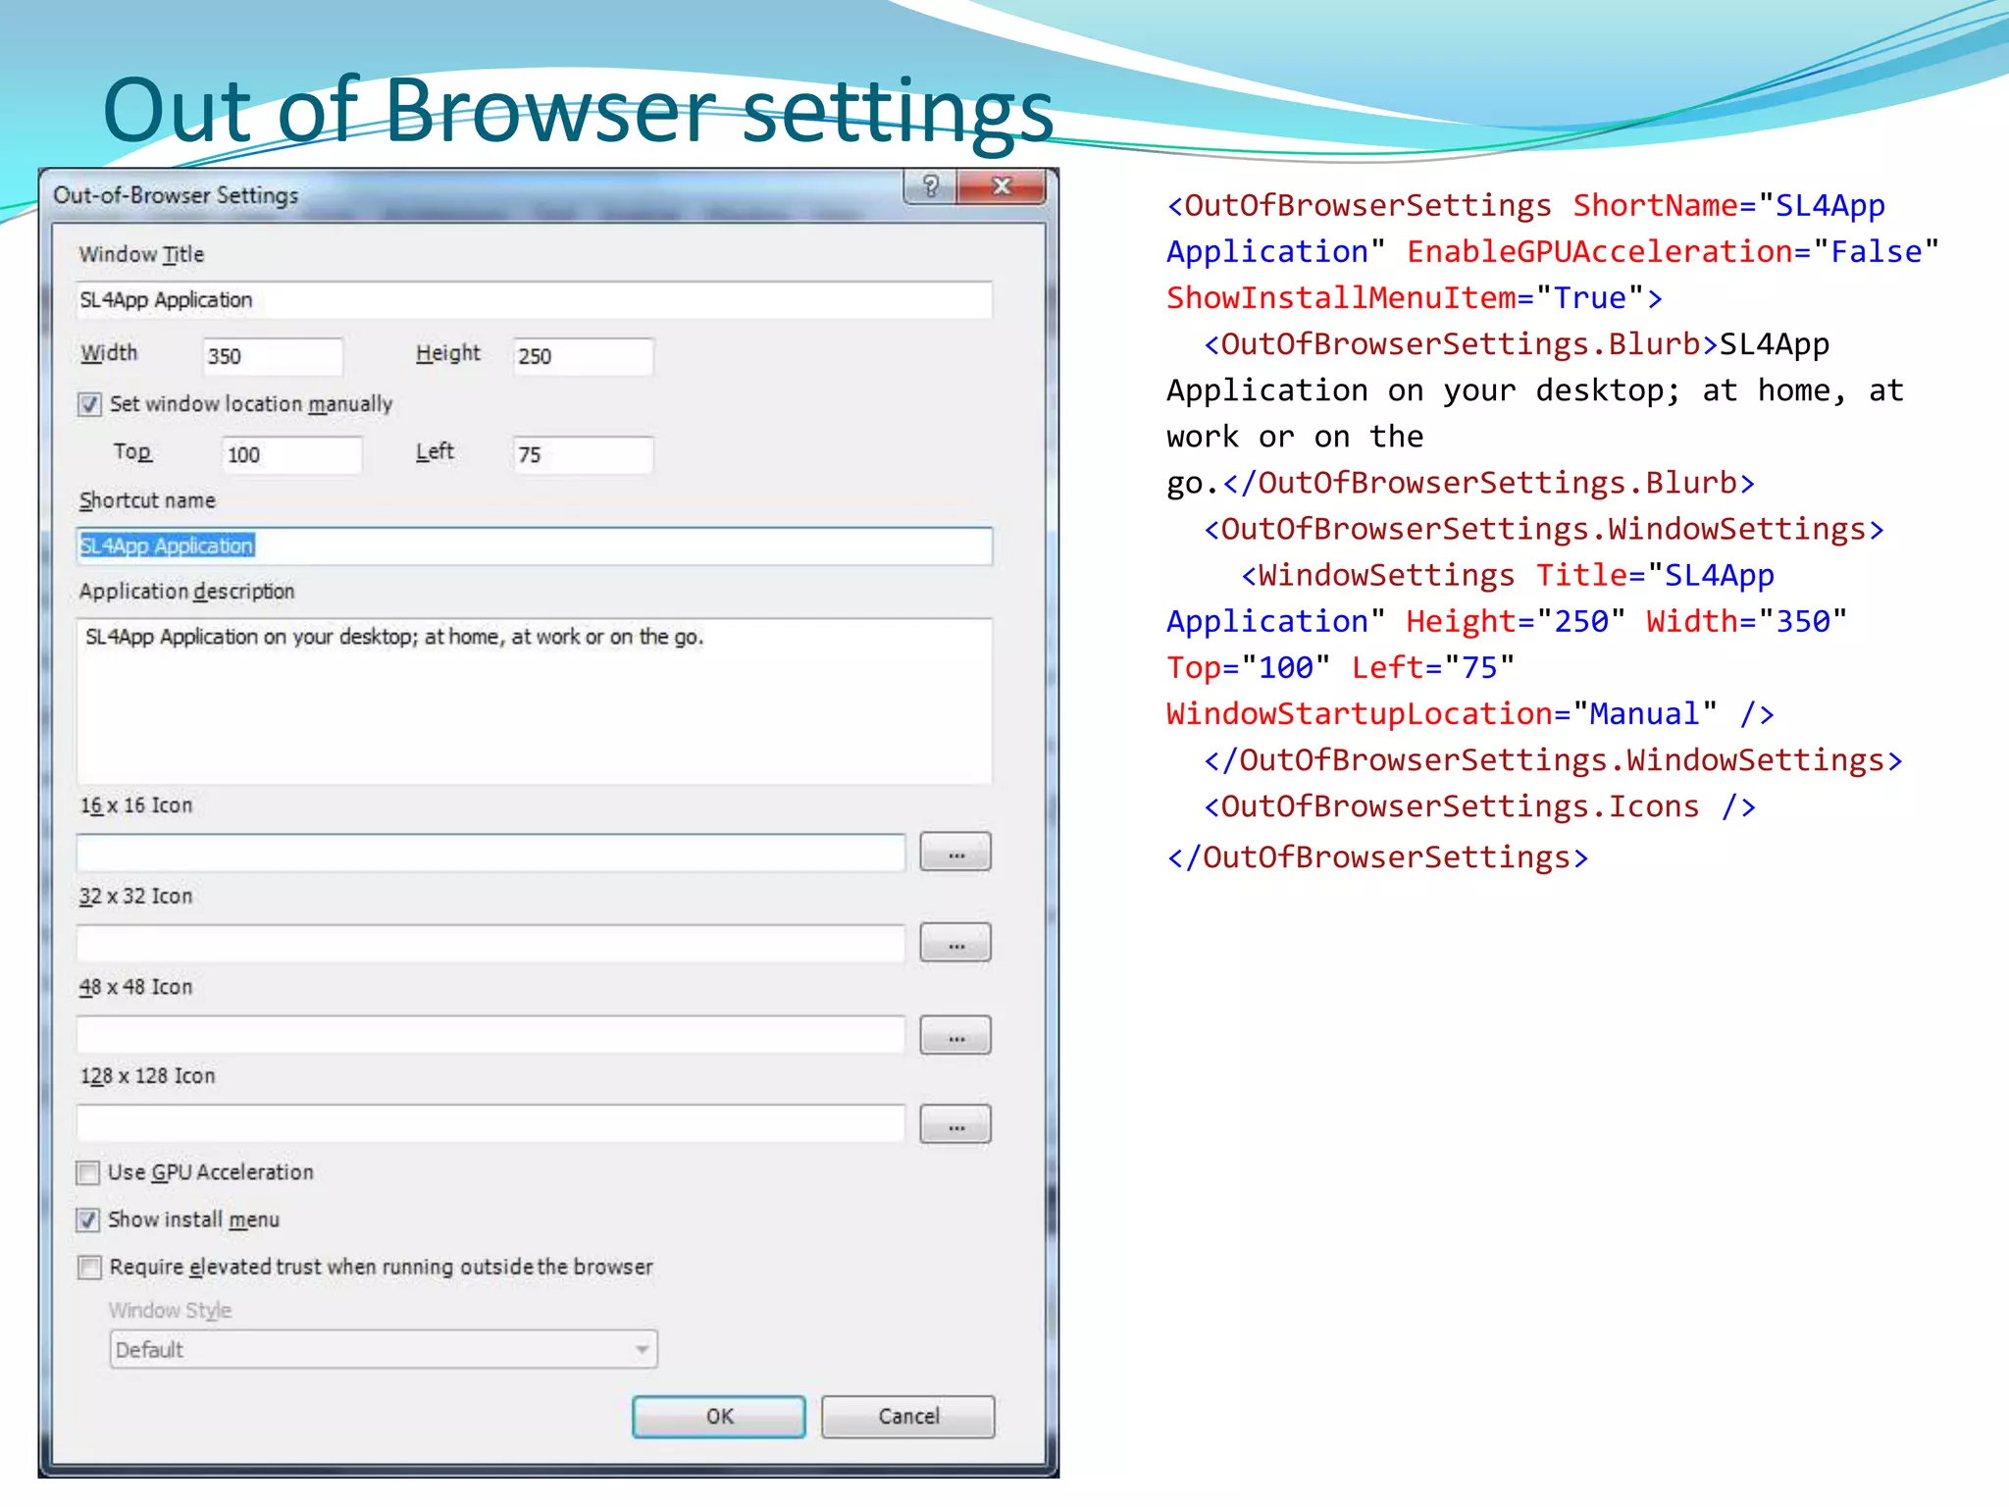Click the Window Title text field
The width and height of the screenshot is (2009, 1507).
[x=534, y=300]
